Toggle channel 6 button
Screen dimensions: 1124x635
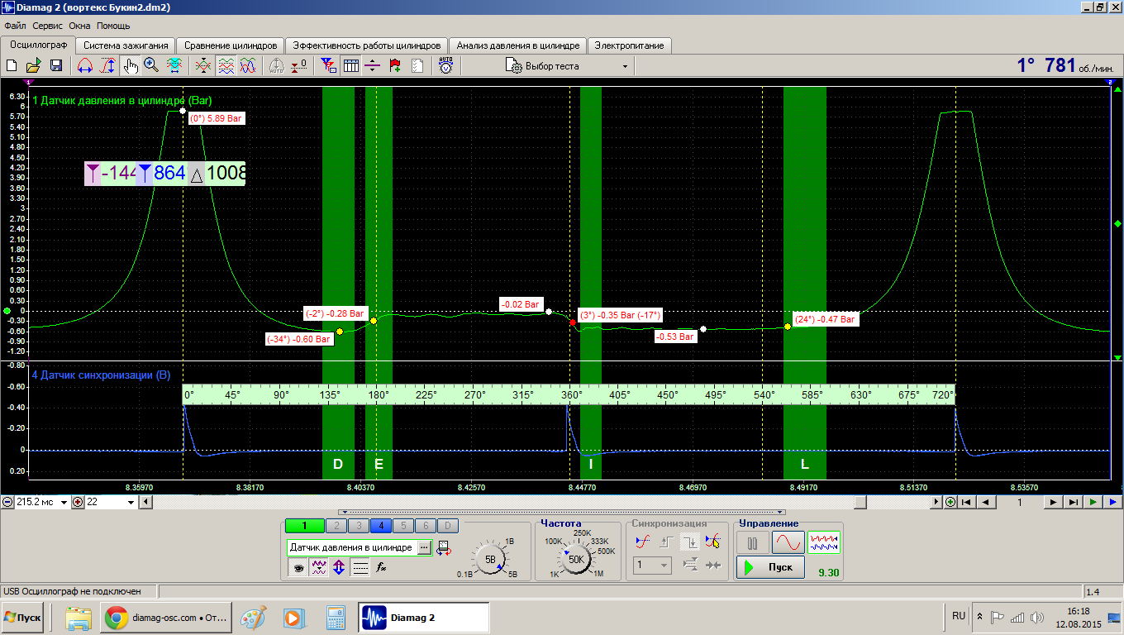pos(425,526)
